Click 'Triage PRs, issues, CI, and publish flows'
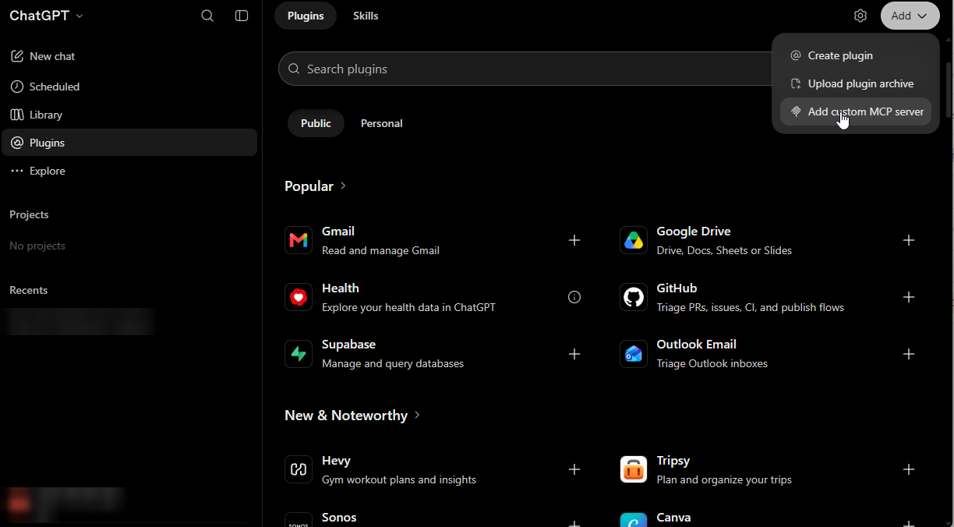Screen dimensions: 954x527 pyautogui.click(x=751, y=307)
